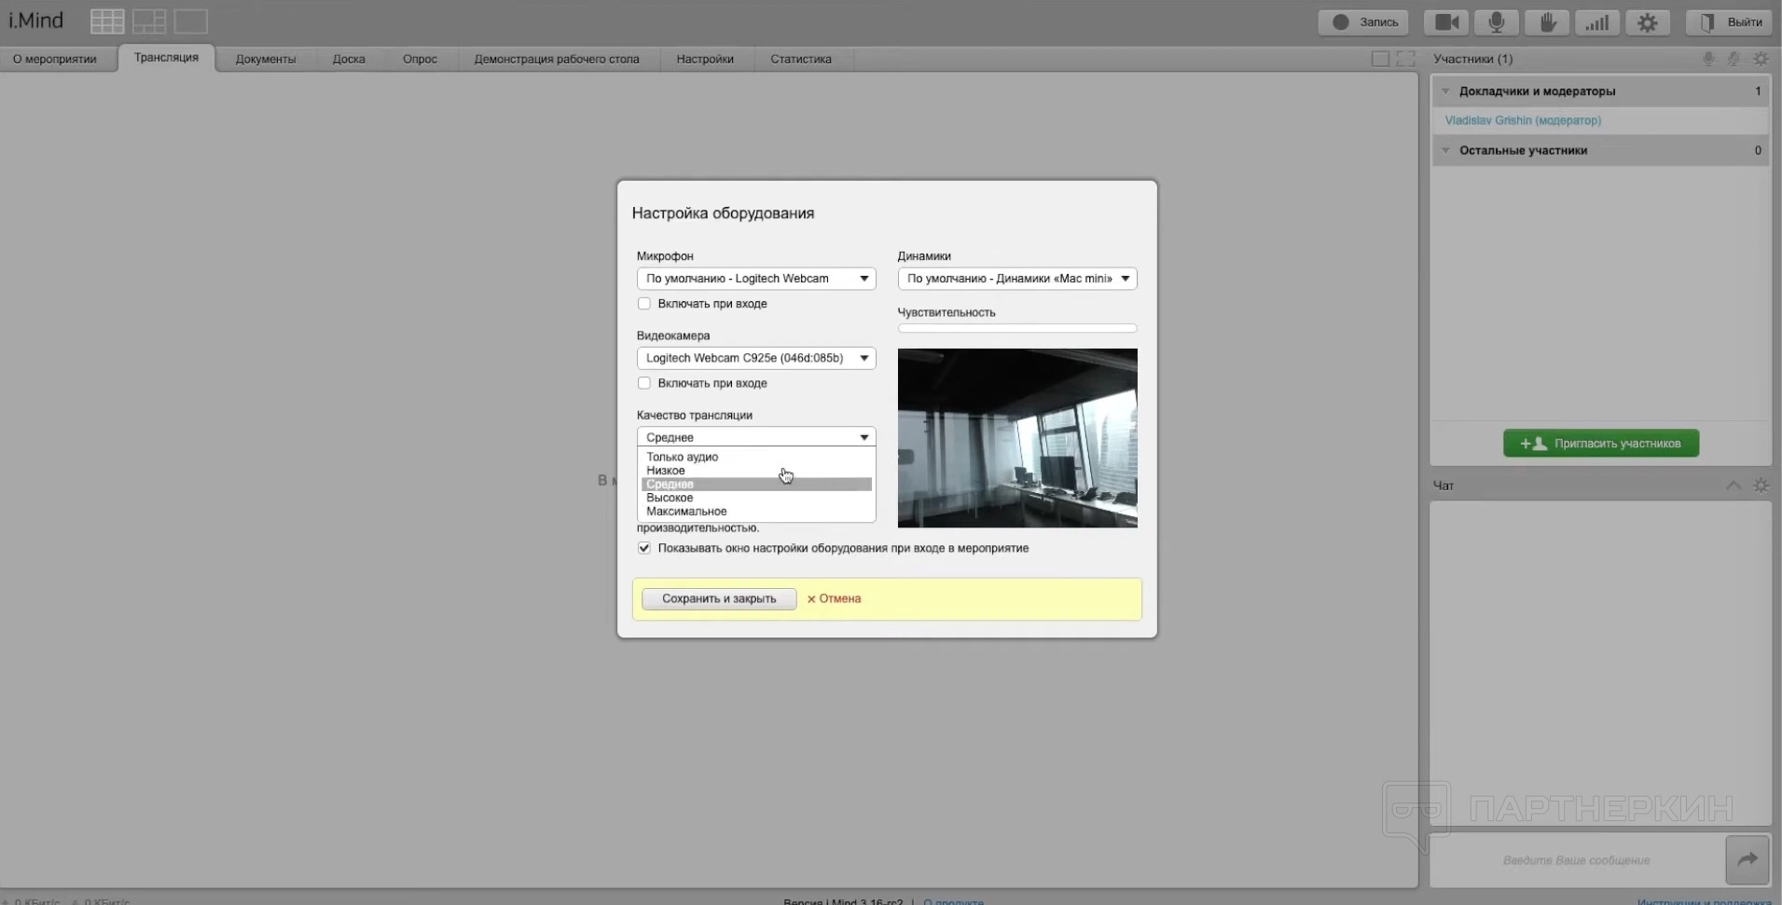Open the Микрофон device dropdown
This screenshot has width=1782, height=905.
pyautogui.click(x=755, y=279)
